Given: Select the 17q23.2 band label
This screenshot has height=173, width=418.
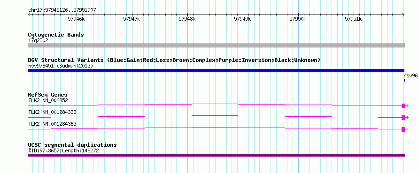Looking at the screenshot, I should (x=38, y=41).
